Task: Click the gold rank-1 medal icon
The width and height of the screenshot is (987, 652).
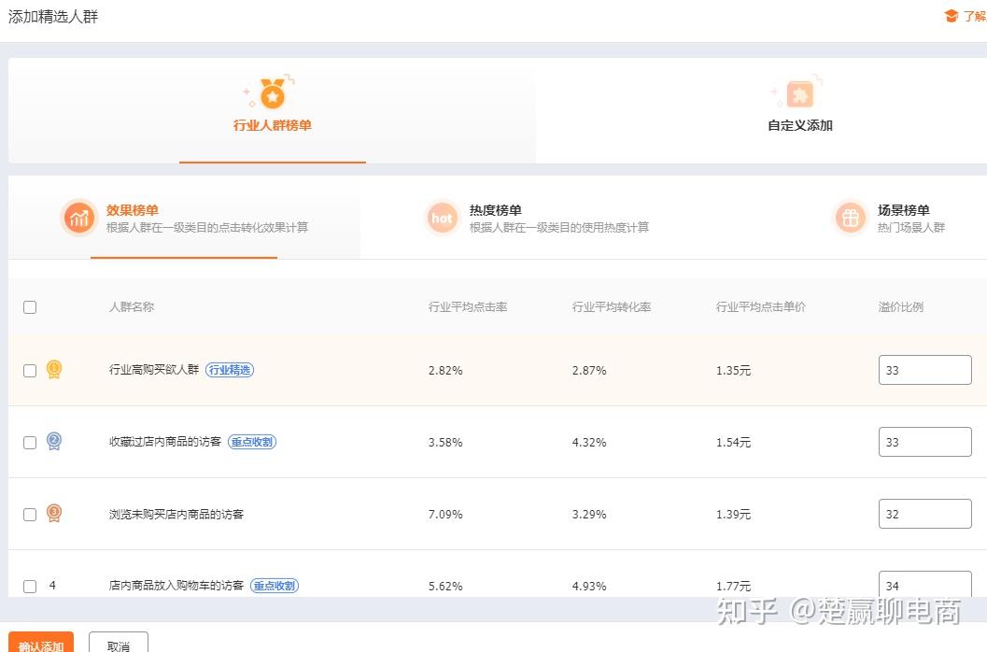Action: tap(54, 369)
